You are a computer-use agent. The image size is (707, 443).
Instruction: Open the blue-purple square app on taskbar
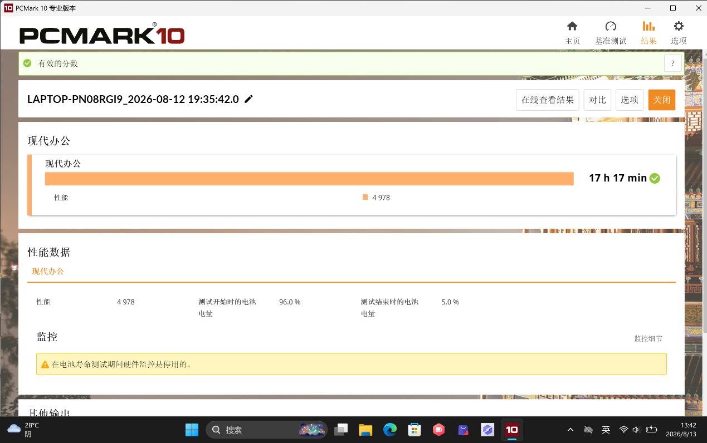point(487,430)
